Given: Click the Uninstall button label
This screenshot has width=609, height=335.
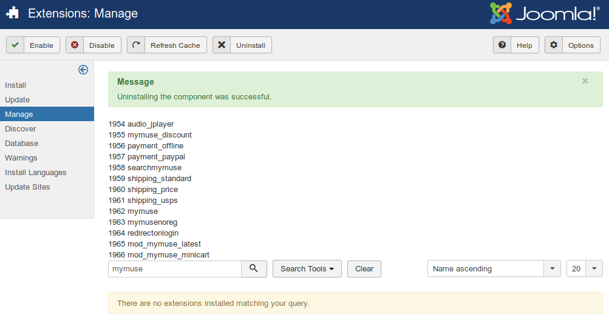Looking at the screenshot, I should (251, 45).
